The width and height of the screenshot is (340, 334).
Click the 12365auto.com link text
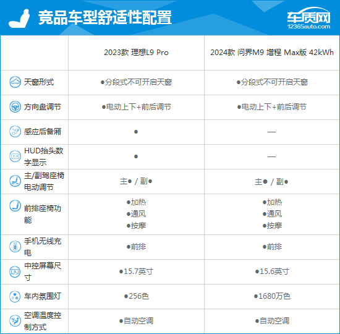click(308, 27)
